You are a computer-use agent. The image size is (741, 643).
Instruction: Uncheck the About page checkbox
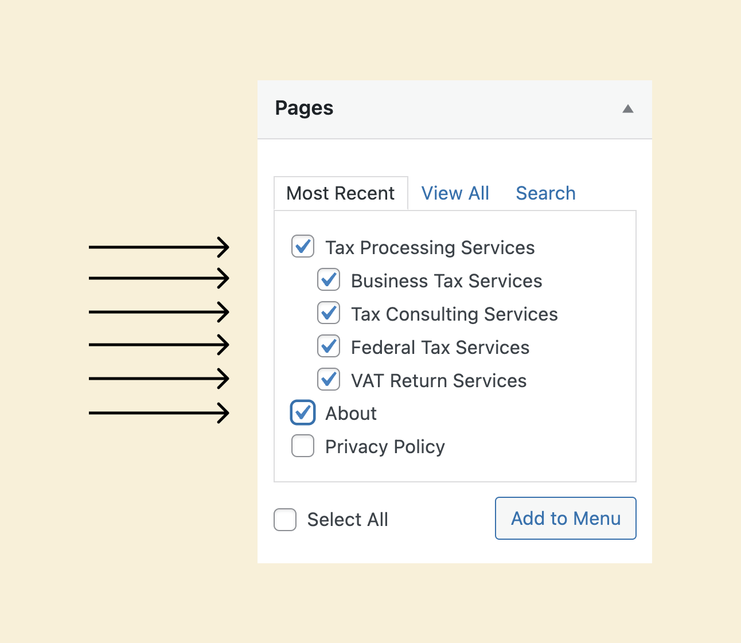tap(303, 412)
